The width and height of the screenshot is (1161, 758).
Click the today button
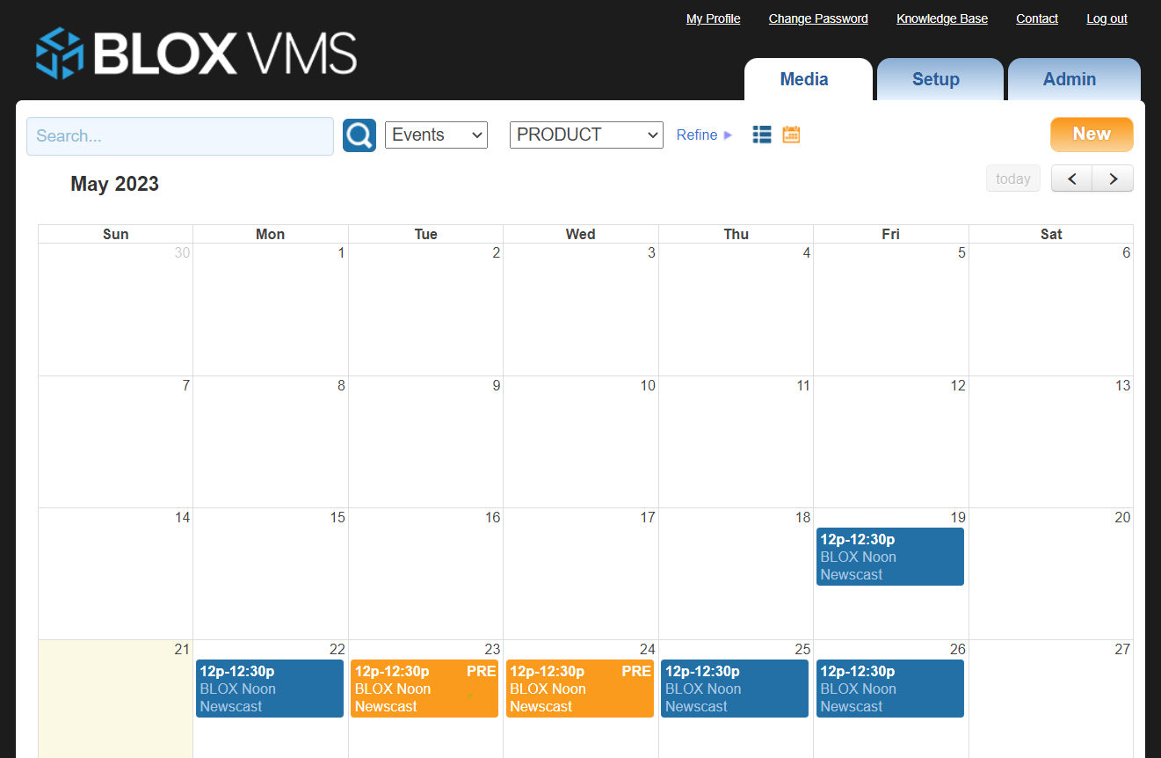coord(1012,179)
